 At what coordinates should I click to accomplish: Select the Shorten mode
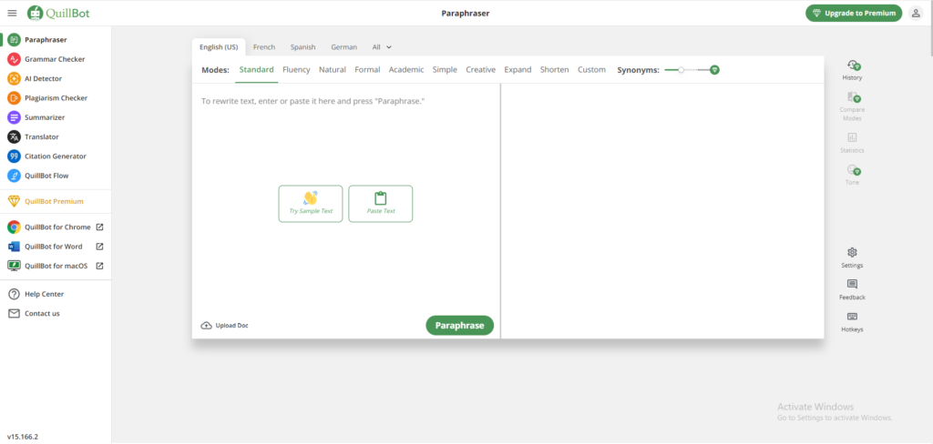(555, 69)
